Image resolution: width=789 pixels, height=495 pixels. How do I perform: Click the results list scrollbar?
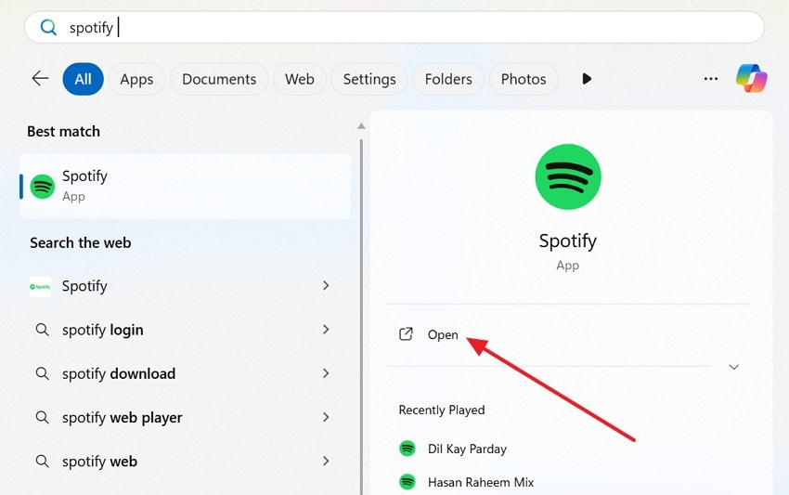[x=361, y=317]
